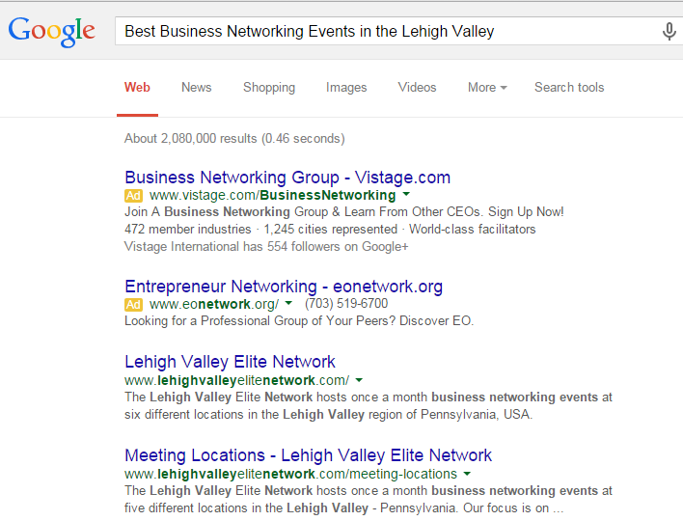Viewport: 683px width, 521px height.
Task: Open arrow menu beside lehighvalleyelitenetwork.com URL
Action: pyautogui.click(x=359, y=380)
